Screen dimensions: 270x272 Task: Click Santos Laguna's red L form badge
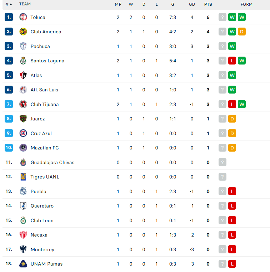tap(232, 61)
